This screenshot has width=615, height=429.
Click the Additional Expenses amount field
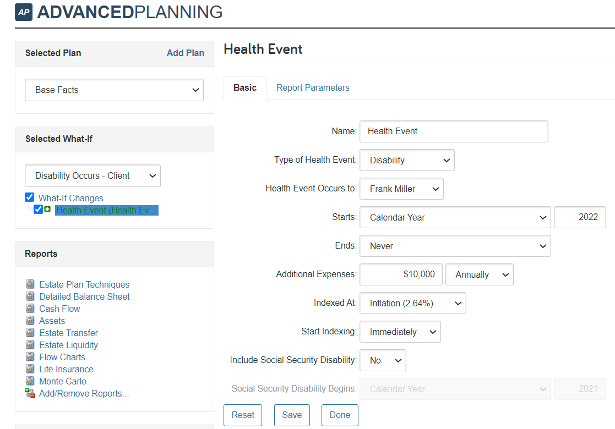pos(401,274)
